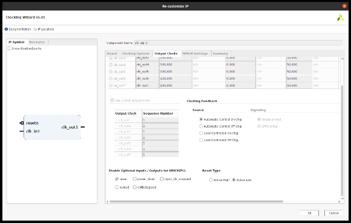Uncheck the reset optional input
The image size is (351, 223).
(x=117, y=179)
